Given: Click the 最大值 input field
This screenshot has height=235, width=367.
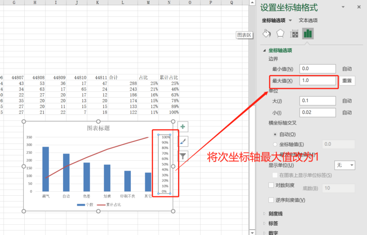Looking at the screenshot, I should pos(318,80).
